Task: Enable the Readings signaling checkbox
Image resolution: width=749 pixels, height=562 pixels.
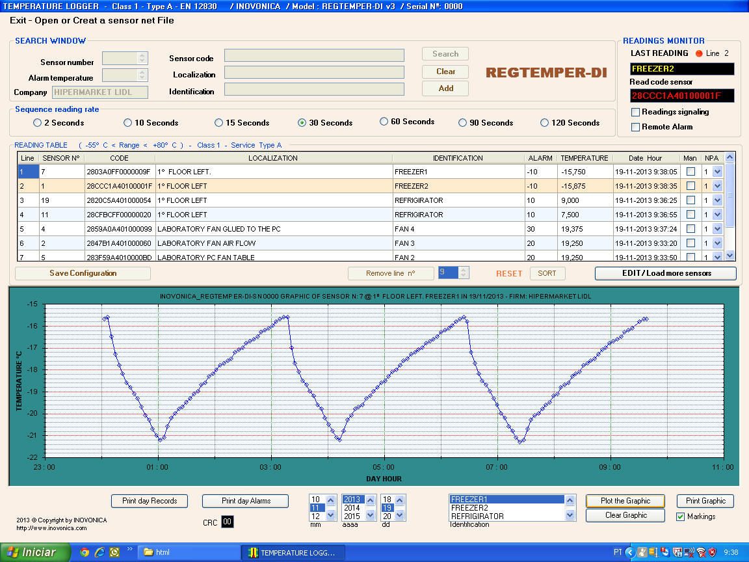Action: 636,112
